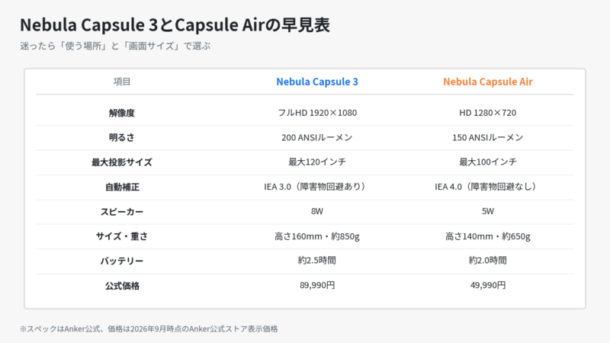This screenshot has height=343, width=610.
Task: Click the '高さ140mm・約650g' cell
Action: 488,236
